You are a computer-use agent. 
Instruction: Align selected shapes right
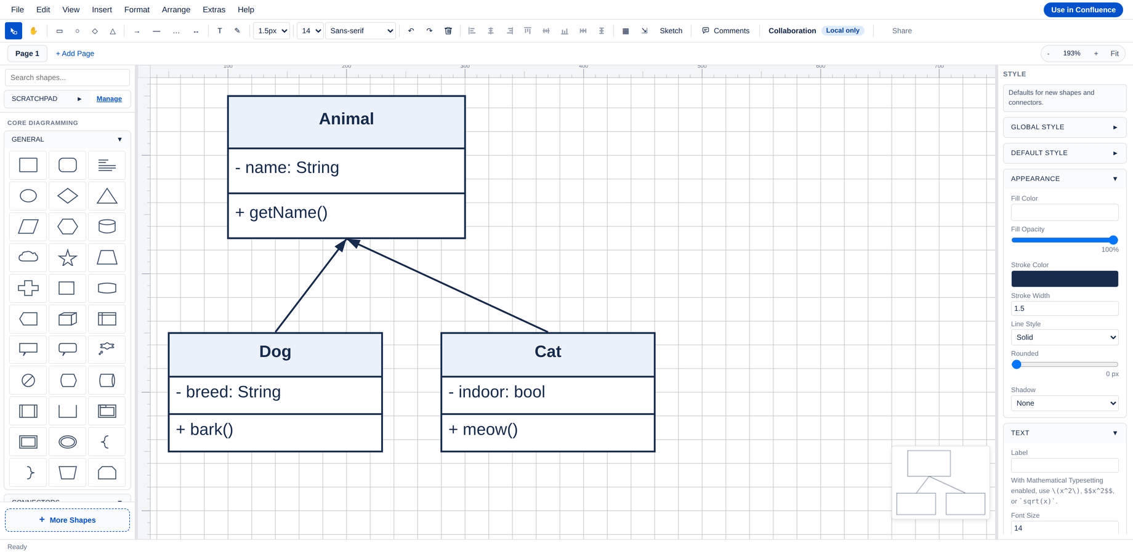(x=509, y=31)
